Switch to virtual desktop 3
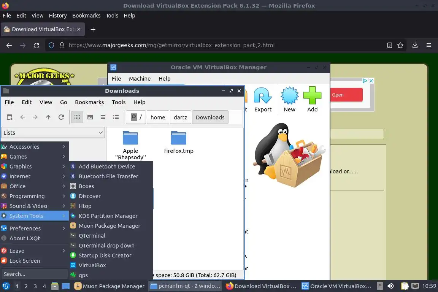Screen dimensions: 438x292 point(35,286)
